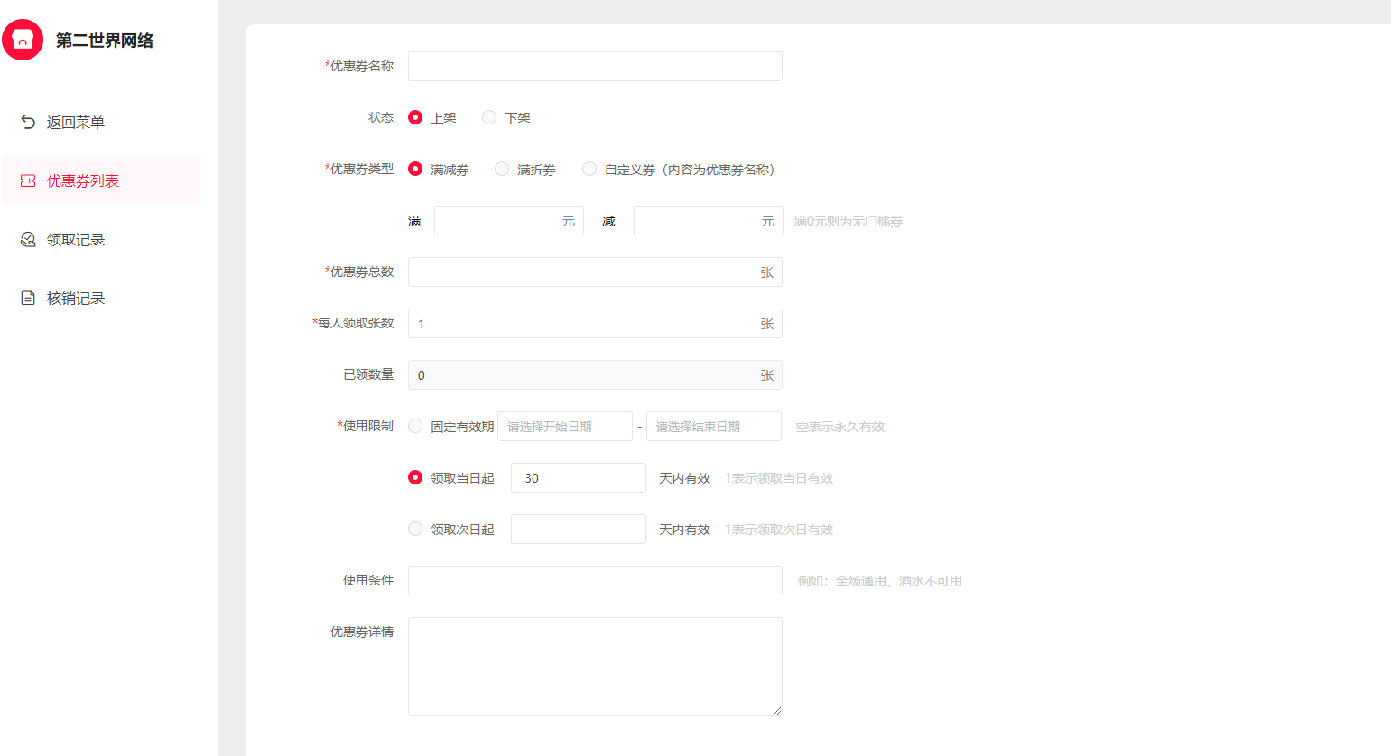The height and width of the screenshot is (756, 1391).
Task: Enable the 固定有效期 usage limit option
Action: coord(415,426)
